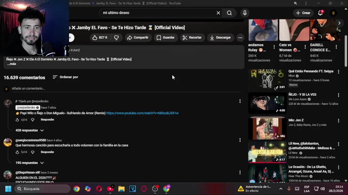Open the pinned comment's Sufriendo de Amor link
The width and height of the screenshot is (348, 195).
[142, 113]
